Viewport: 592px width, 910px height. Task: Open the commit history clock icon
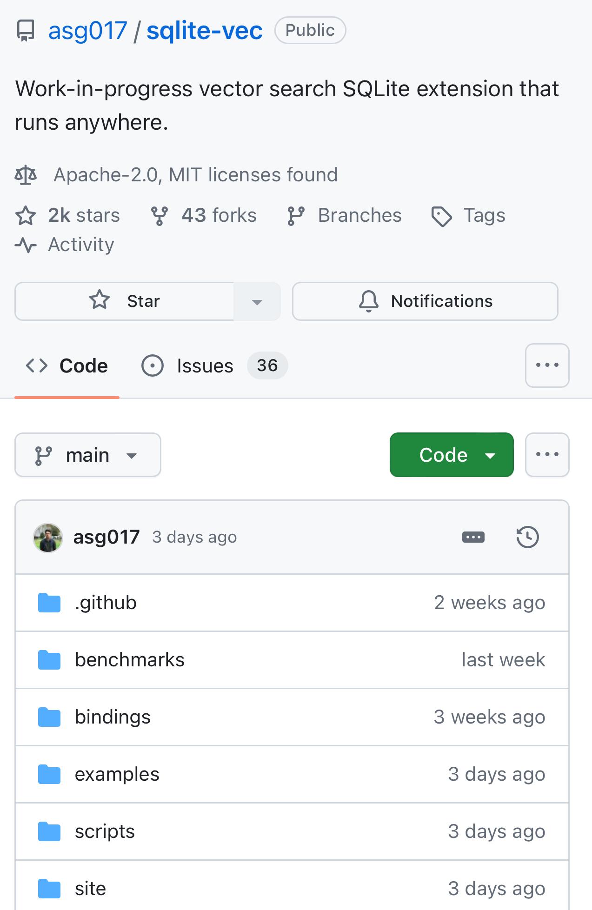[x=528, y=537]
